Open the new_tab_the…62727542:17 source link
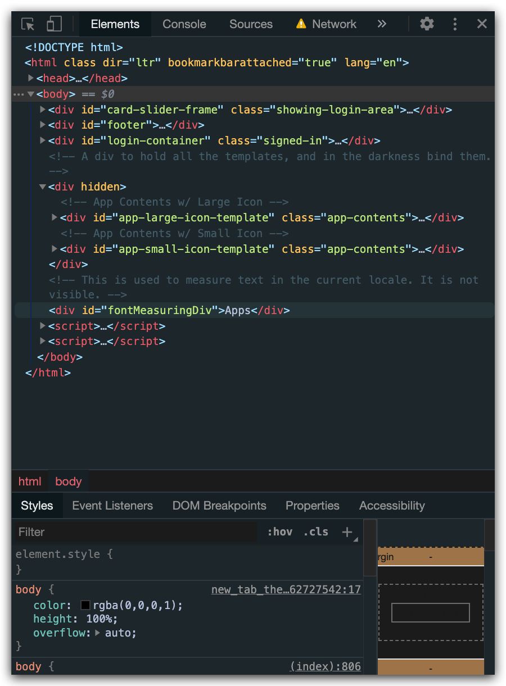 pyautogui.click(x=286, y=589)
